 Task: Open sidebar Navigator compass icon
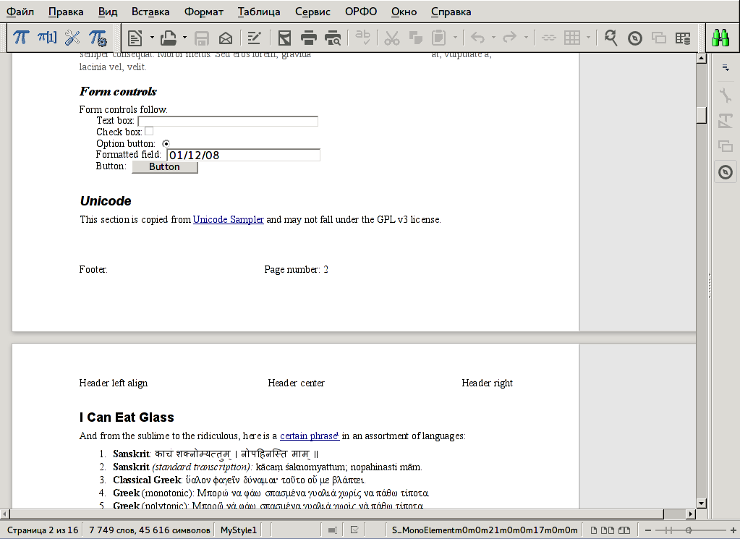[x=726, y=172]
